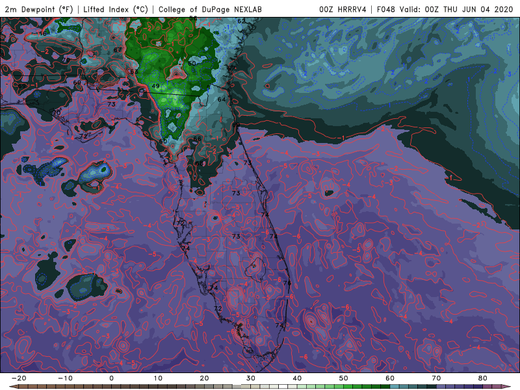Click the '56' dewpoint value at map top
The image size is (520, 390).
click(x=193, y=18)
